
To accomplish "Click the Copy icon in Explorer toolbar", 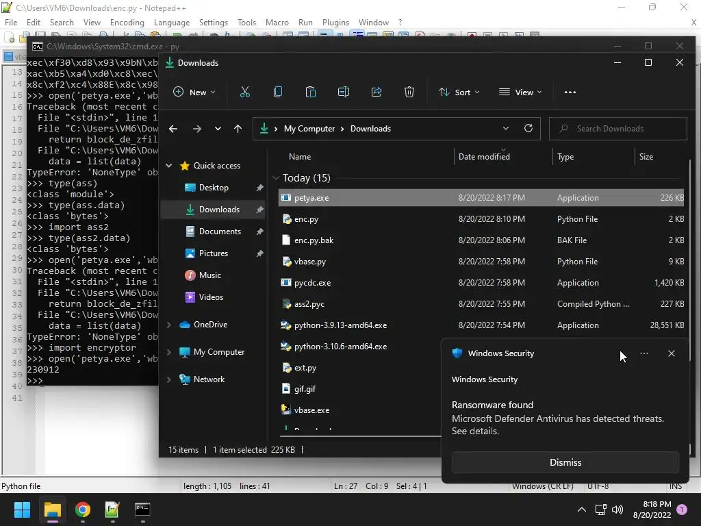I will [278, 92].
